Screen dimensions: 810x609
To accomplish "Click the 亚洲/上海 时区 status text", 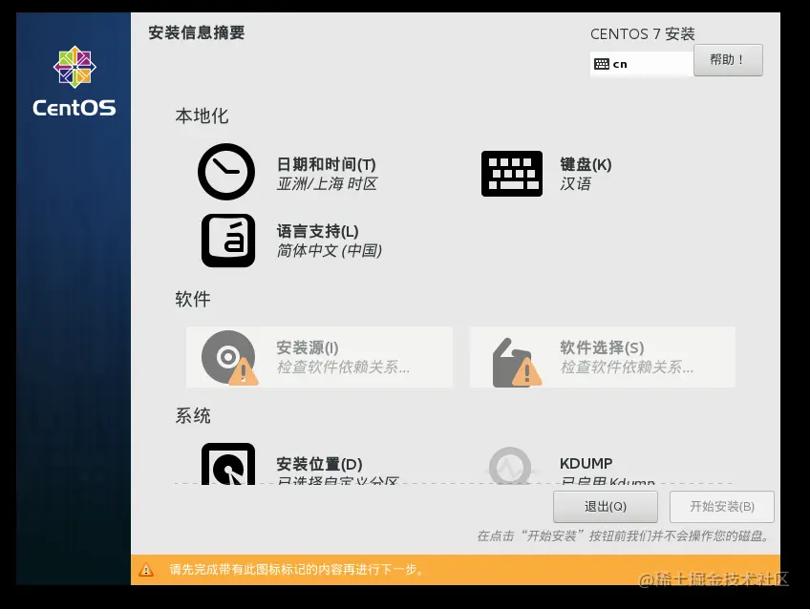I will (327, 183).
